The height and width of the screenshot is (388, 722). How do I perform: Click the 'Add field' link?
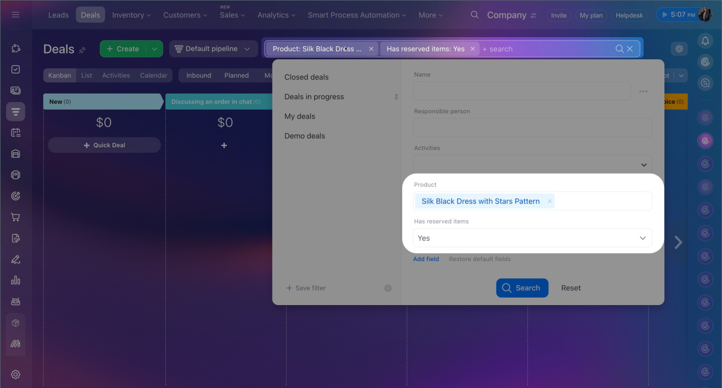tap(426, 259)
